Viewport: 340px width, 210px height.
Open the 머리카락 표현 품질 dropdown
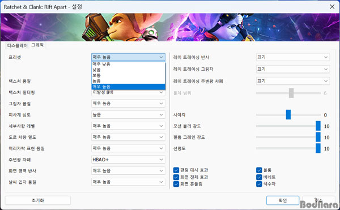tap(128, 148)
